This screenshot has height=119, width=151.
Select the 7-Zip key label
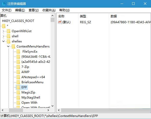[25, 67]
